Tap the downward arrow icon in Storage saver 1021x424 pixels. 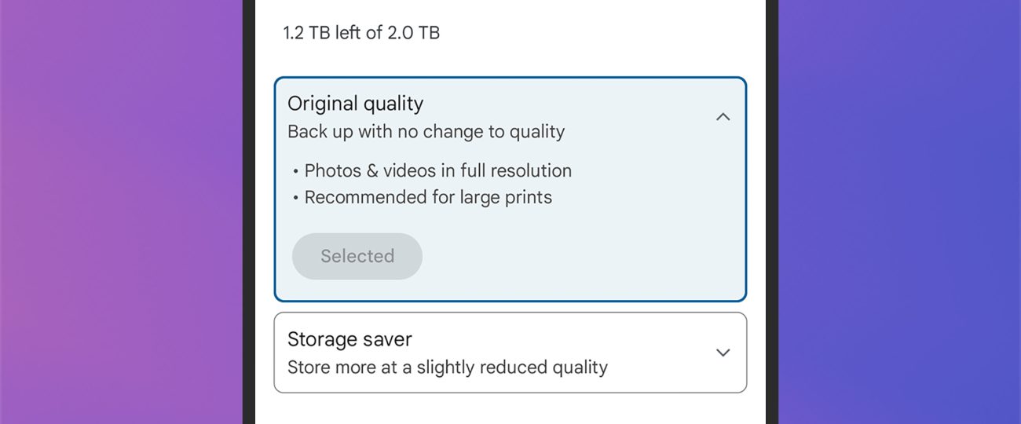723,353
